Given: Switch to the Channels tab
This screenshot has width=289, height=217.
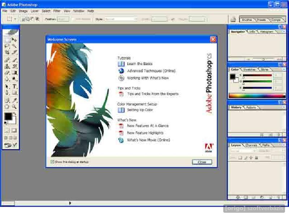Looking at the screenshot, I should [251, 145].
